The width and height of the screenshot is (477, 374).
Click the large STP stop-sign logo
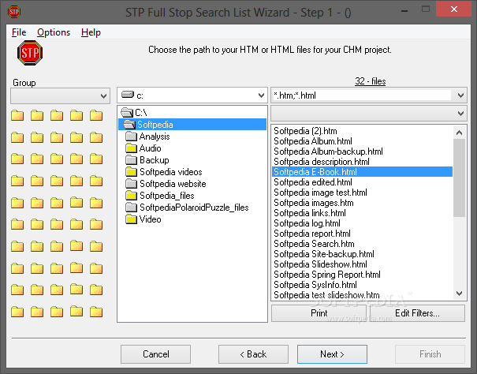point(30,53)
